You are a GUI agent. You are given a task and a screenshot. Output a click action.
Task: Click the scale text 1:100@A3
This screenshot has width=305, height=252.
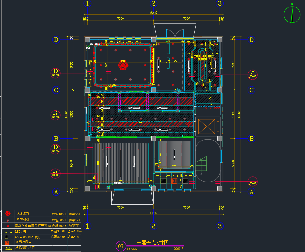[x=176, y=249]
